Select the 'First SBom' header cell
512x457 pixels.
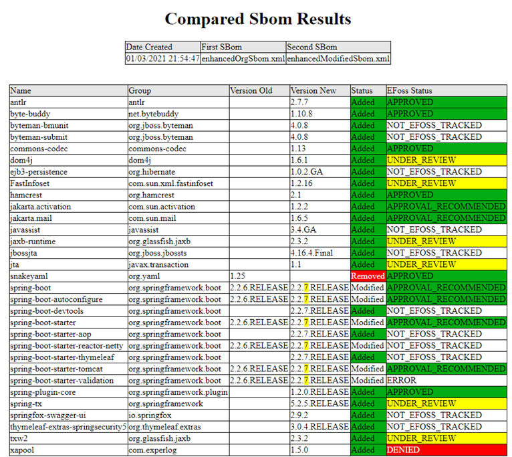243,47
